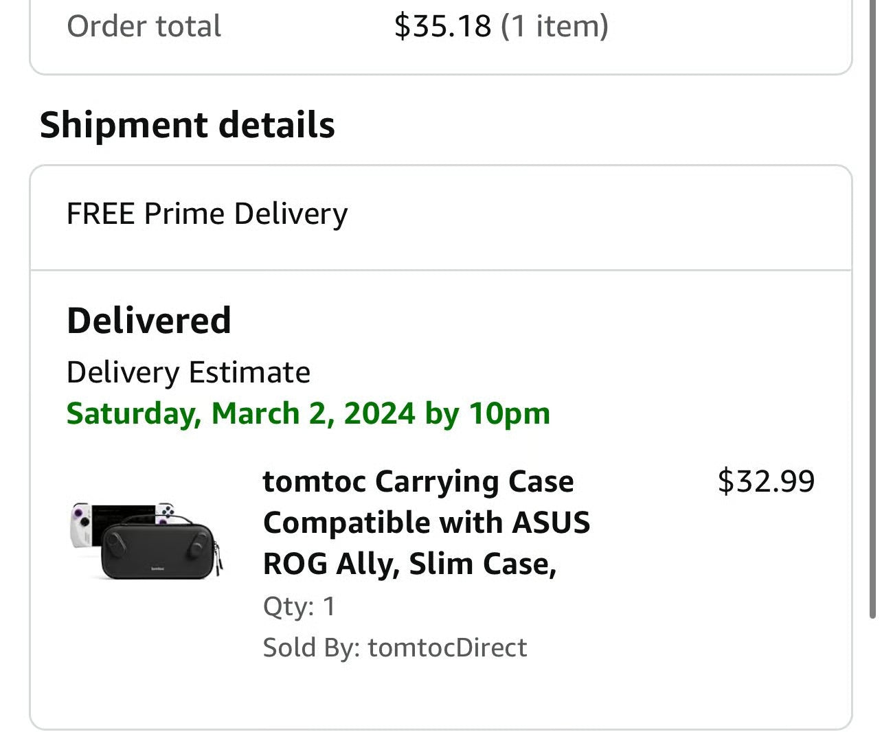Click the green "Saturday, March 2, 2024" date
This screenshot has height=732, width=882.
pyautogui.click(x=240, y=413)
